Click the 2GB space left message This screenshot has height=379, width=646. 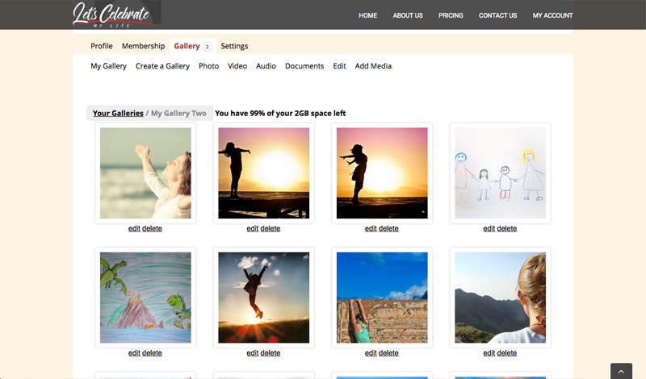(x=280, y=113)
